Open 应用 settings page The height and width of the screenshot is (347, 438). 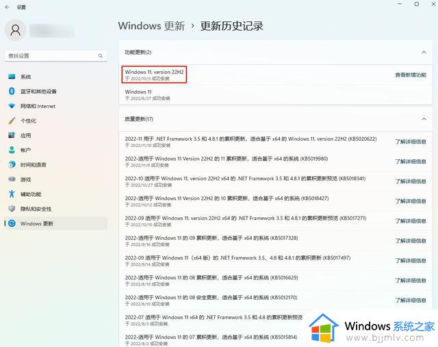coord(56,135)
